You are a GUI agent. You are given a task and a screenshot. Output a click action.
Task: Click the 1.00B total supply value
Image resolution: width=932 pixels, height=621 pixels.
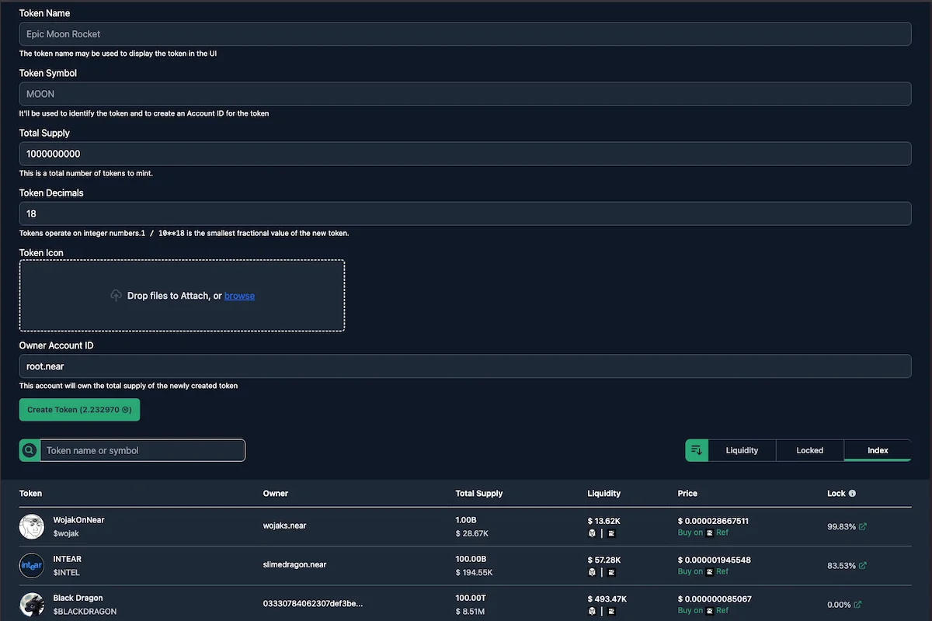[467, 520]
